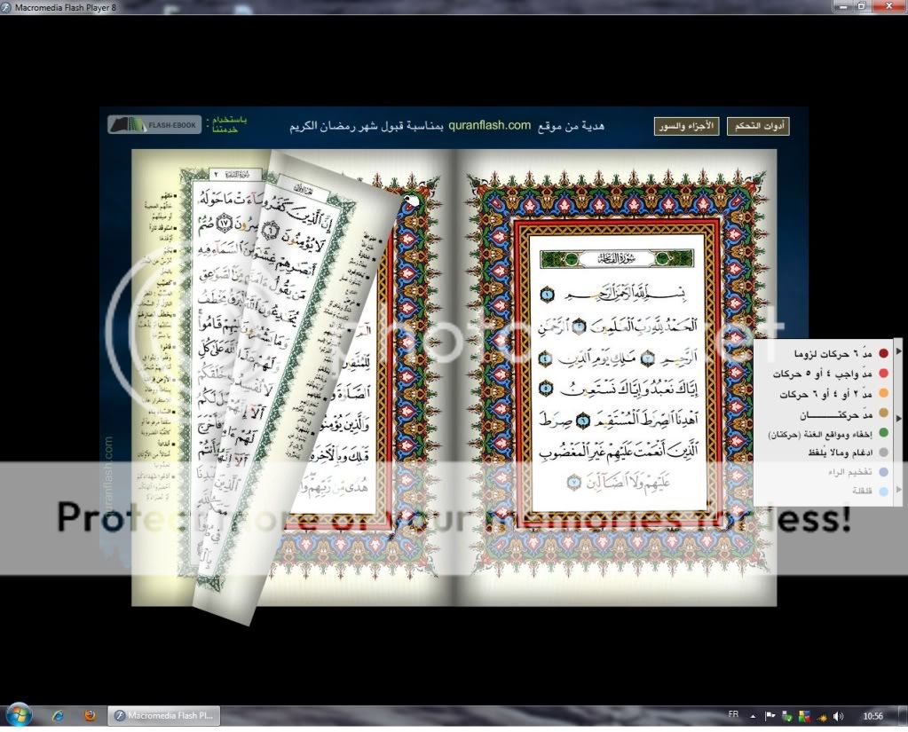Click verse marker 1 after the Basmala
Screen dimensions: 908x732
click(x=548, y=295)
